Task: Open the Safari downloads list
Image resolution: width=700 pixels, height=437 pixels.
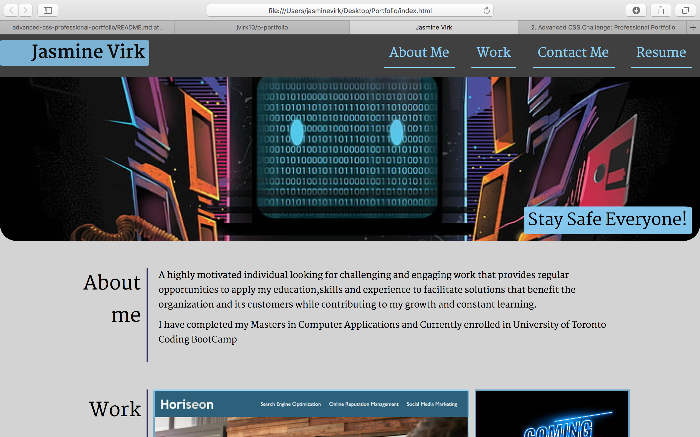Action: coord(636,10)
